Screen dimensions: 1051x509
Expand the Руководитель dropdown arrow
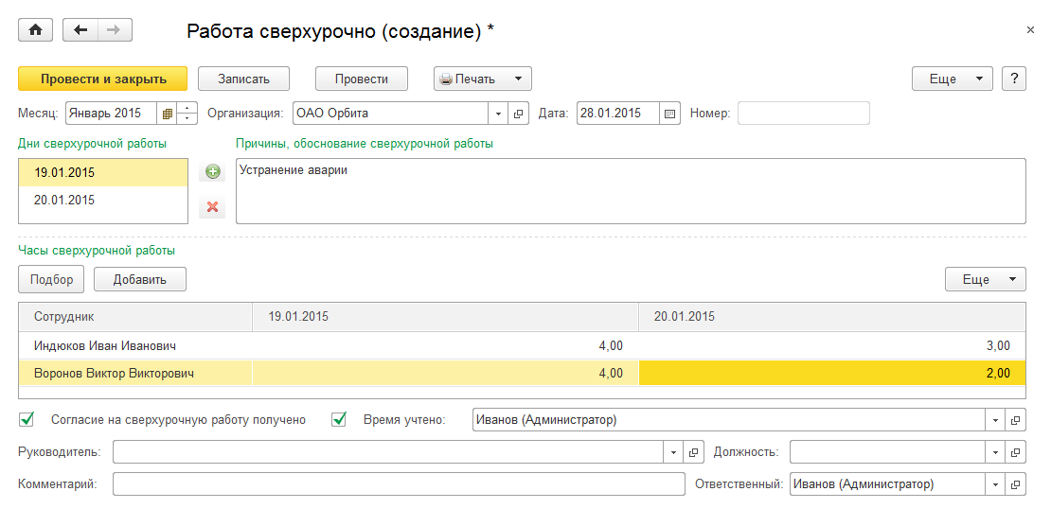tap(673, 452)
